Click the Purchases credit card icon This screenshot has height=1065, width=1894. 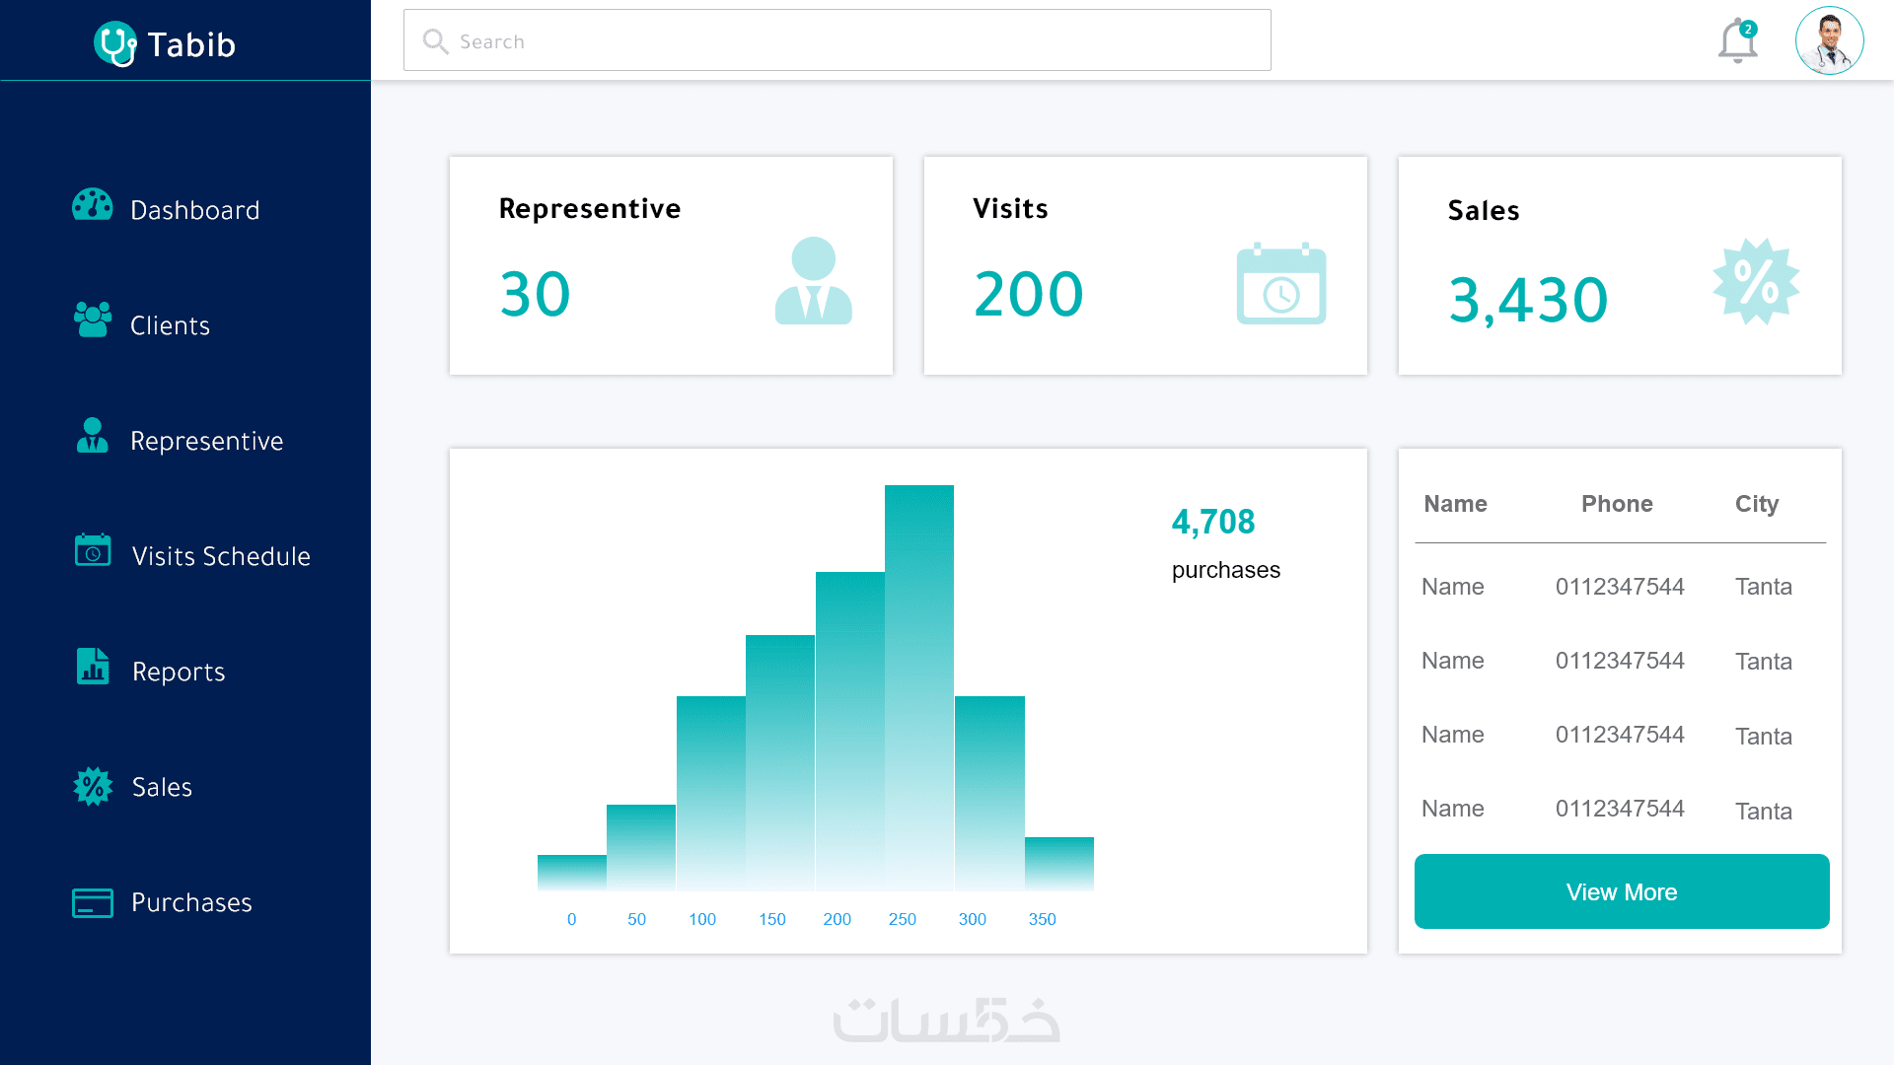(93, 902)
